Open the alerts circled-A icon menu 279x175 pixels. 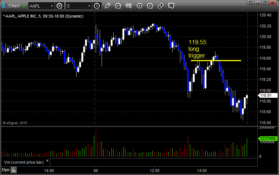pos(150,6)
